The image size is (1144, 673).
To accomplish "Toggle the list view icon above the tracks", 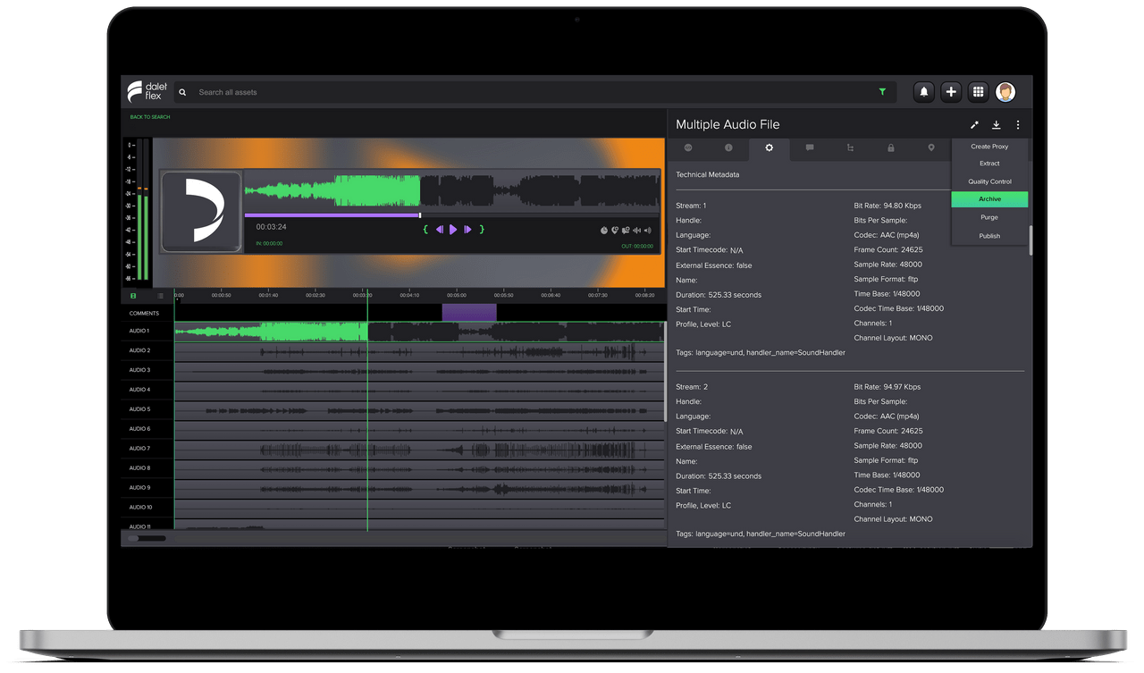I will [161, 296].
